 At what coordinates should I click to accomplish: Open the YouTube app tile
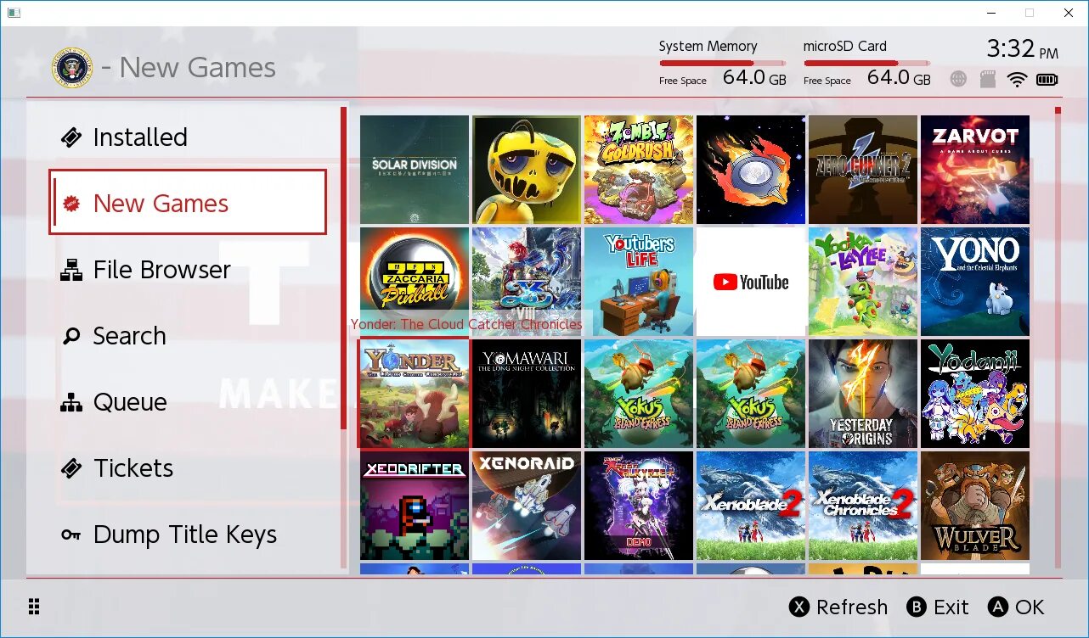(751, 281)
